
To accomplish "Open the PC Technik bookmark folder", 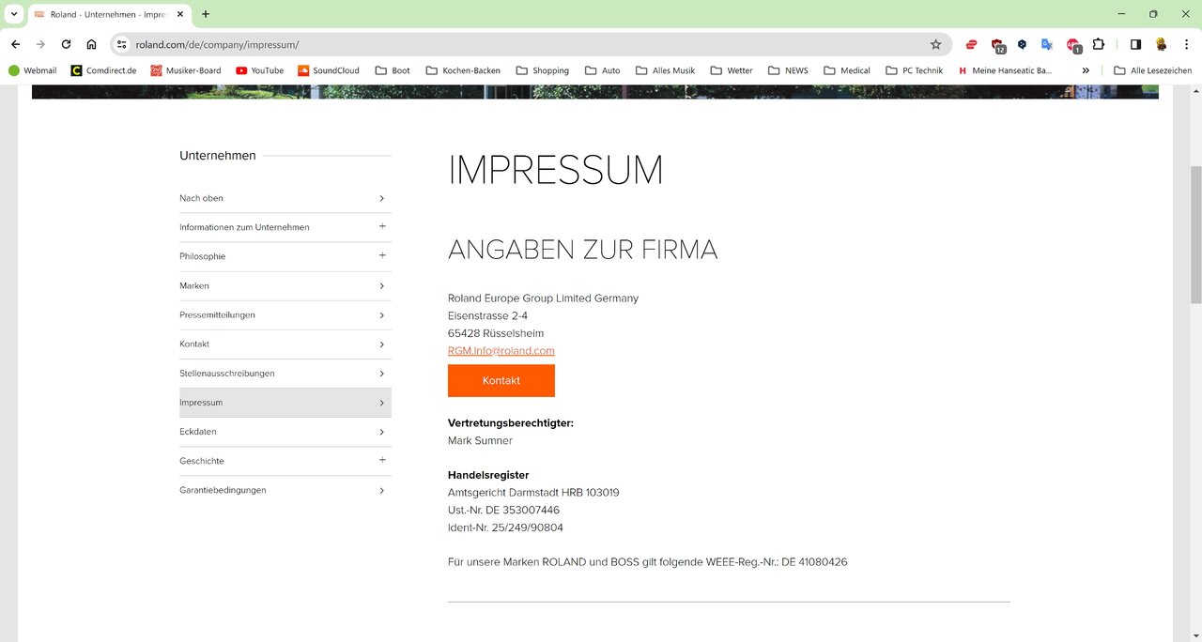I will point(916,70).
